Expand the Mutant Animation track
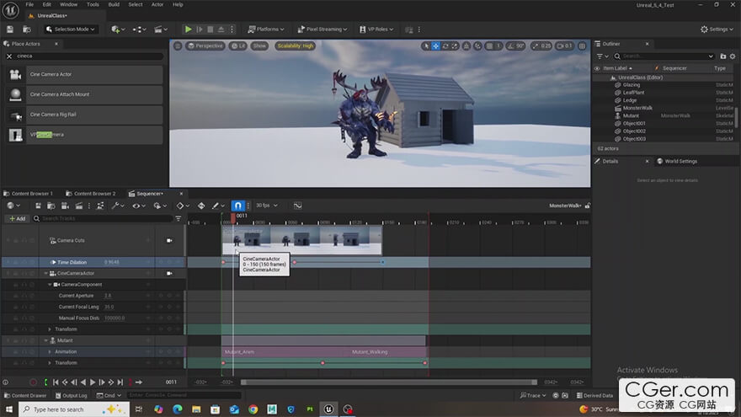 50,351
